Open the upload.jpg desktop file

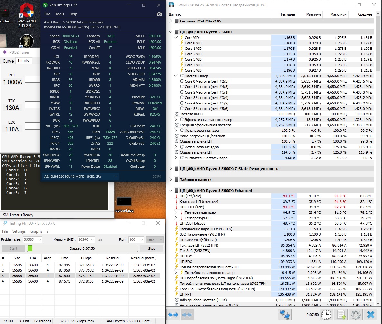(x=124, y=204)
